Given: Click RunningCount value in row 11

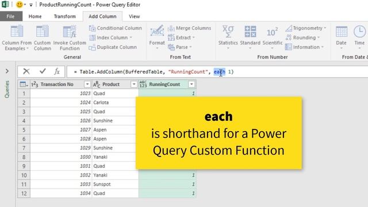Looking at the screenshot, I should point(167,184).
